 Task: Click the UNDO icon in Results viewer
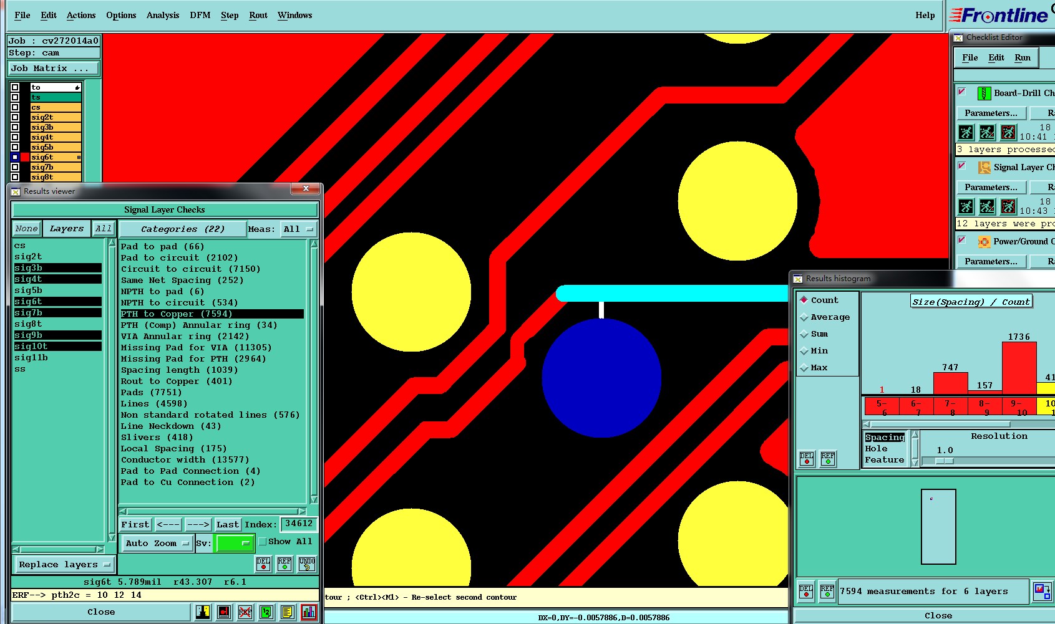[307, 564]
